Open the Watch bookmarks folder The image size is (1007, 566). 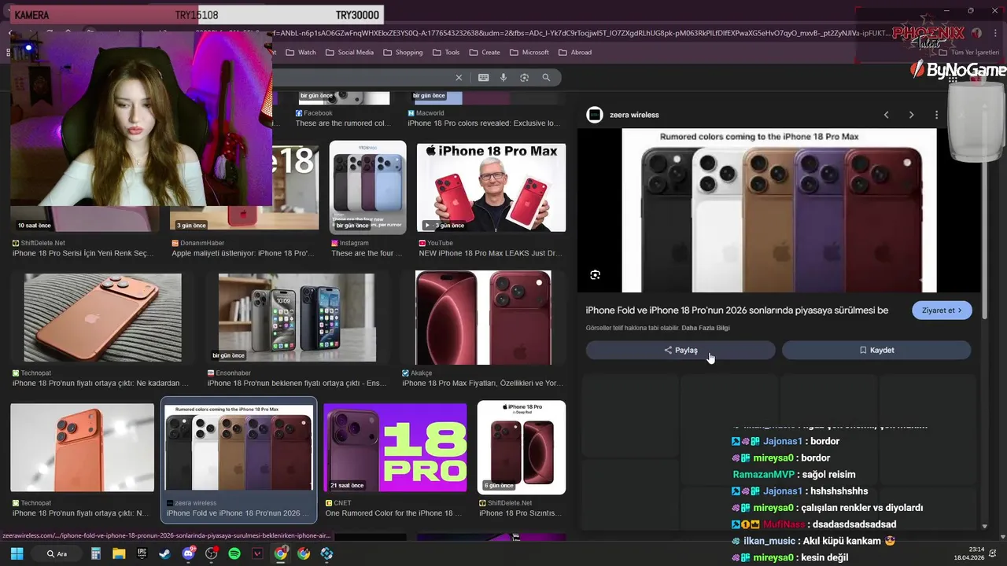(301, 53)
